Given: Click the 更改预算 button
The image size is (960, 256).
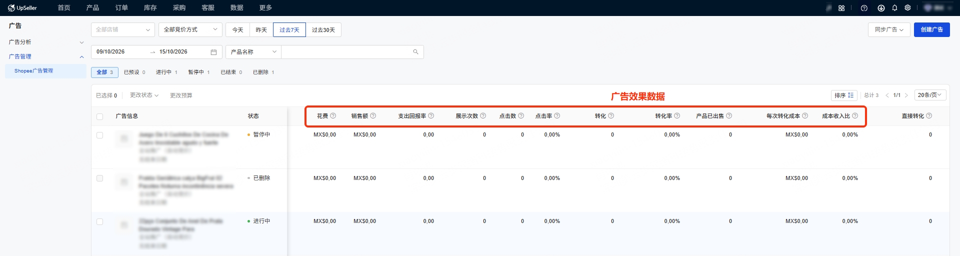Looking at the screenshot, I should [x=181, y=95].
